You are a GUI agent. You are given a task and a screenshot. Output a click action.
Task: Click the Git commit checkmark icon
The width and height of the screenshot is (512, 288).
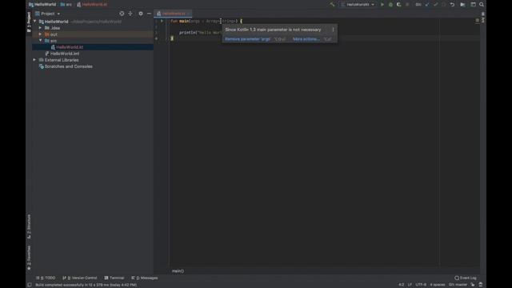pos(435,5)
